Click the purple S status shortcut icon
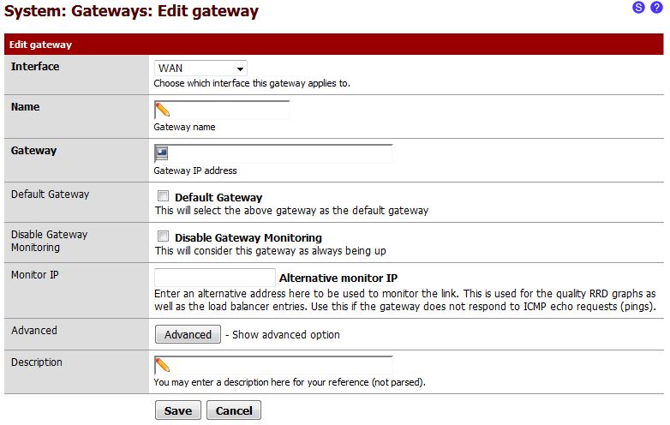670x425 pixels. pyautogui.click(x=639, y=8)
